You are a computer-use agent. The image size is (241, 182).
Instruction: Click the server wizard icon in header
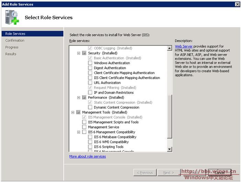[12, 17]
